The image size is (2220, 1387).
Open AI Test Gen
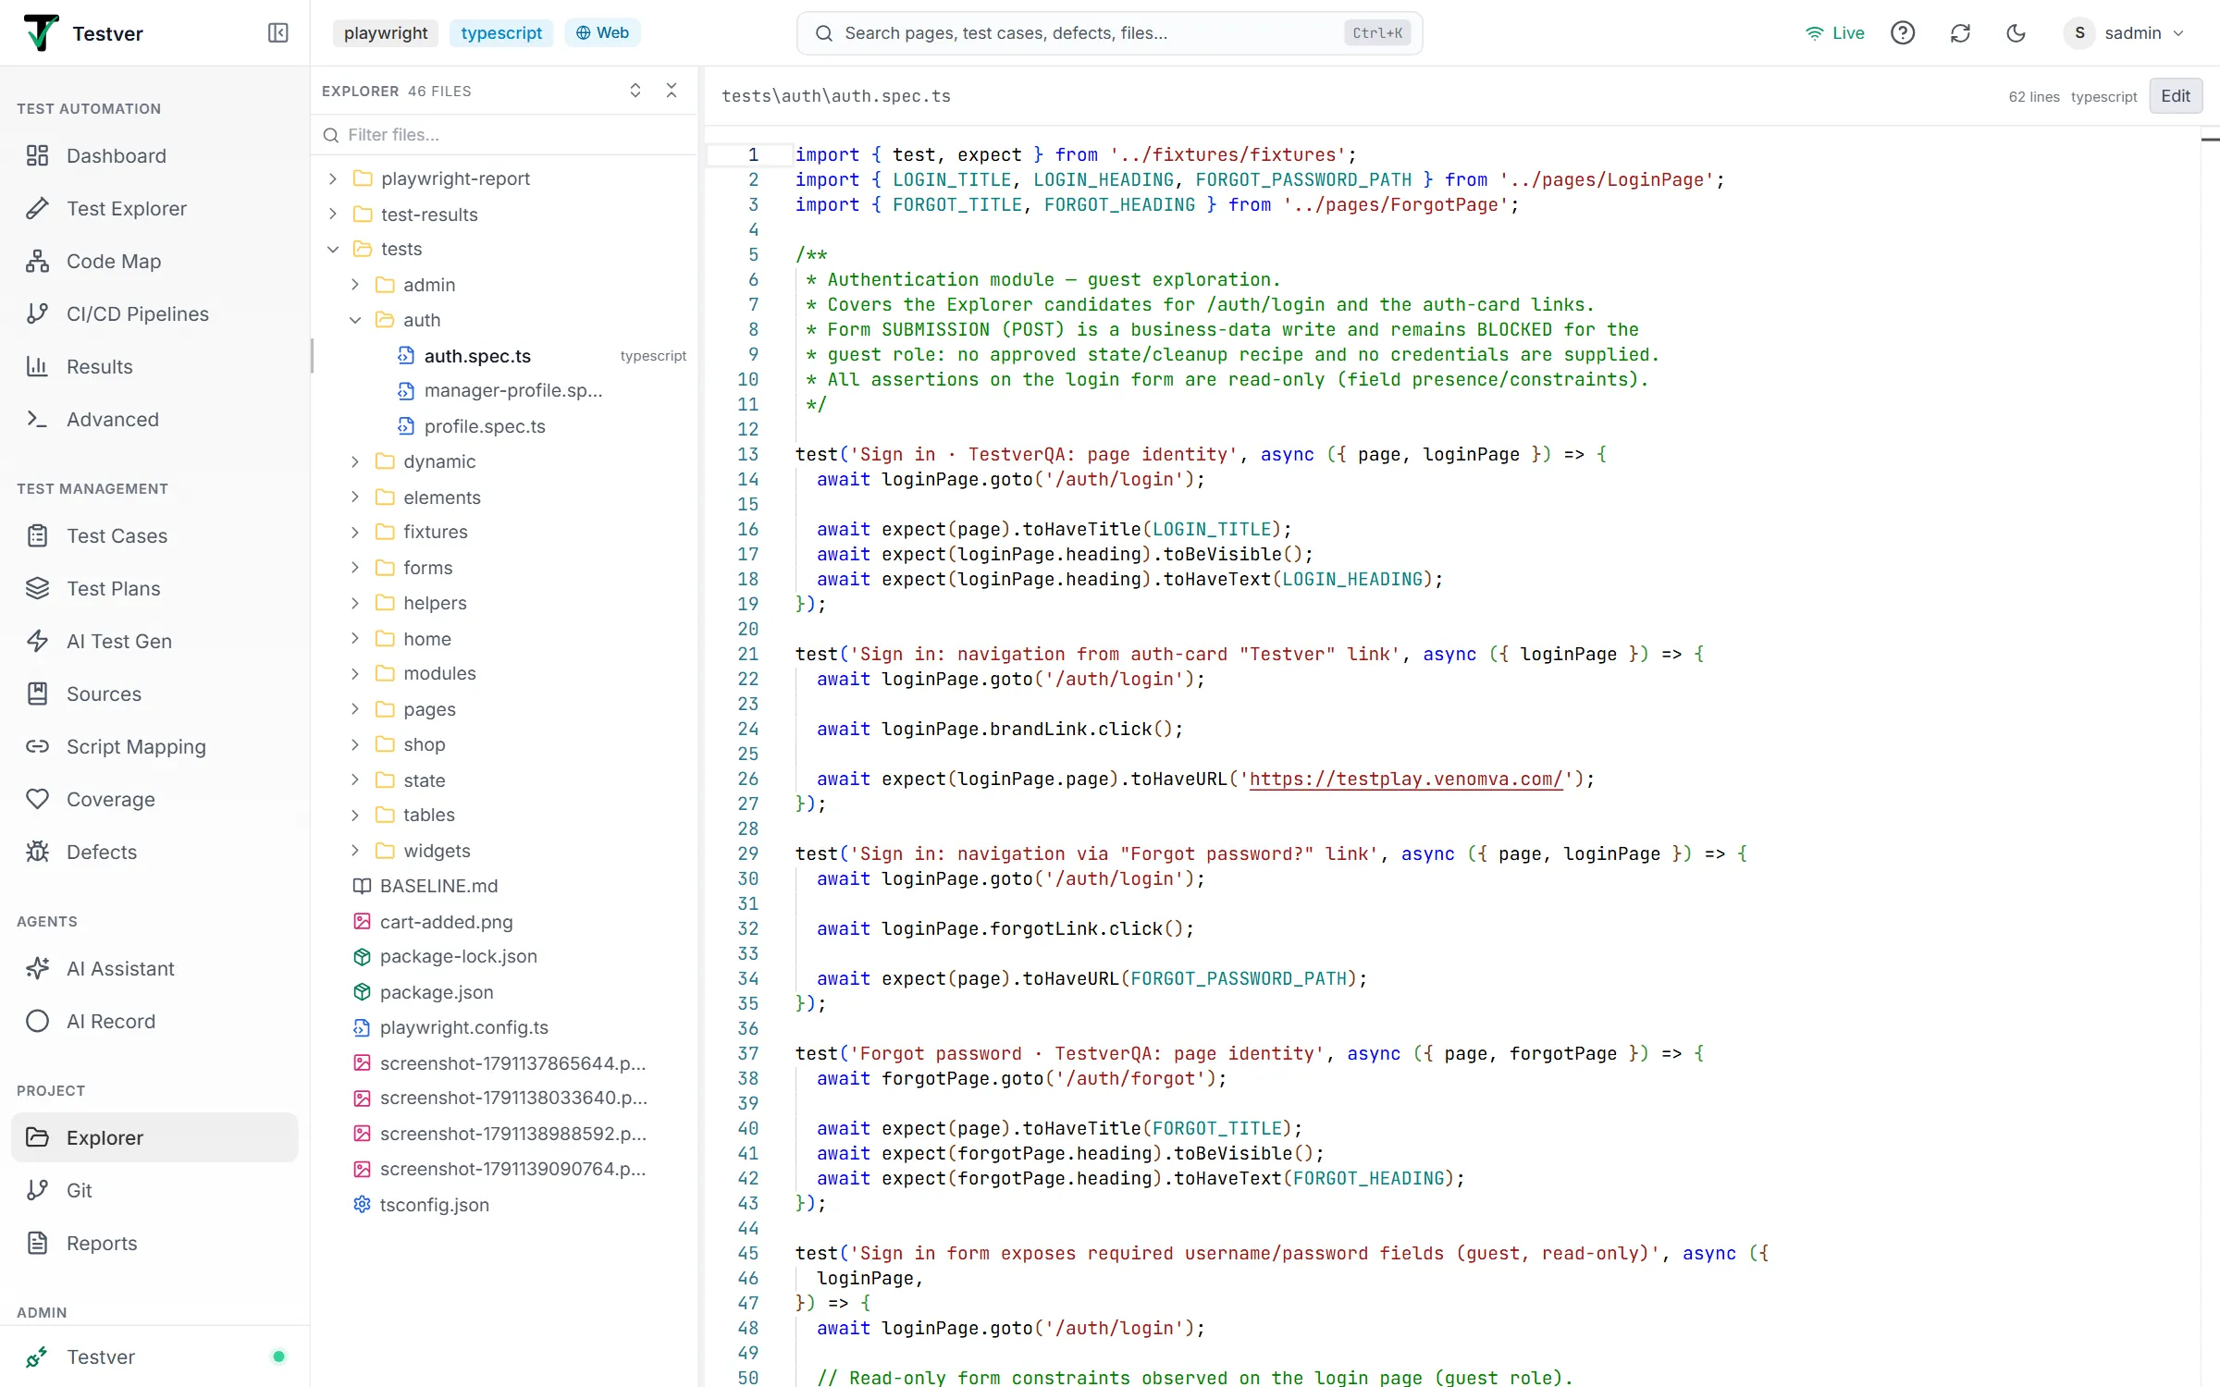[154, 641]
